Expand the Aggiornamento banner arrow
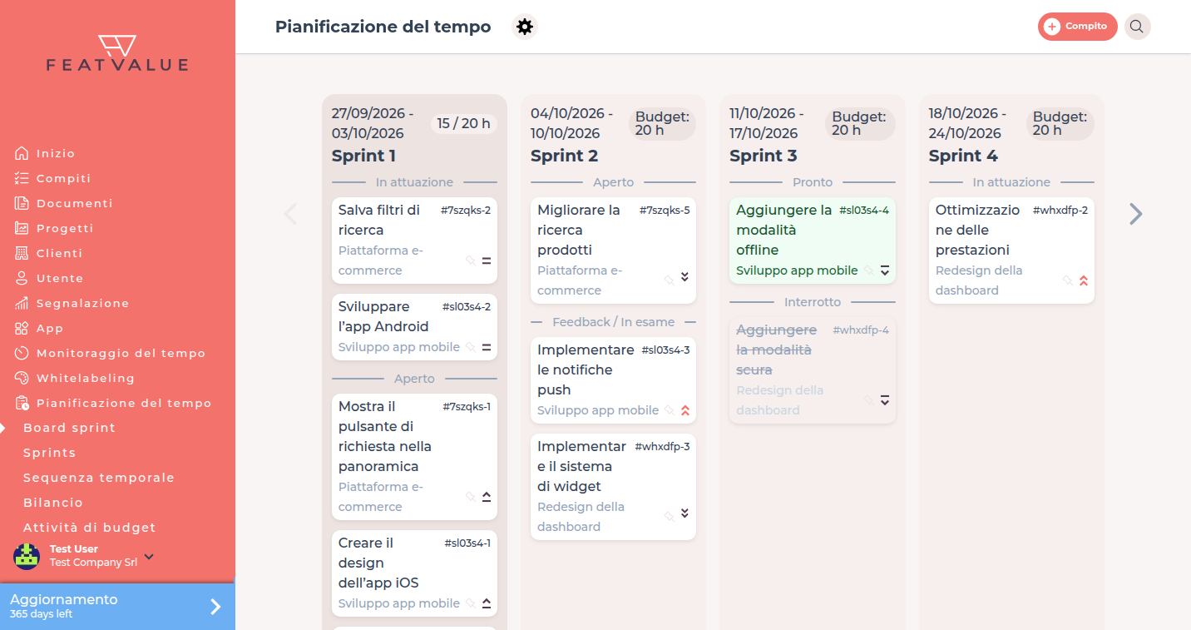The height and width of the screenshot is (630, 1191). point(215,607)
